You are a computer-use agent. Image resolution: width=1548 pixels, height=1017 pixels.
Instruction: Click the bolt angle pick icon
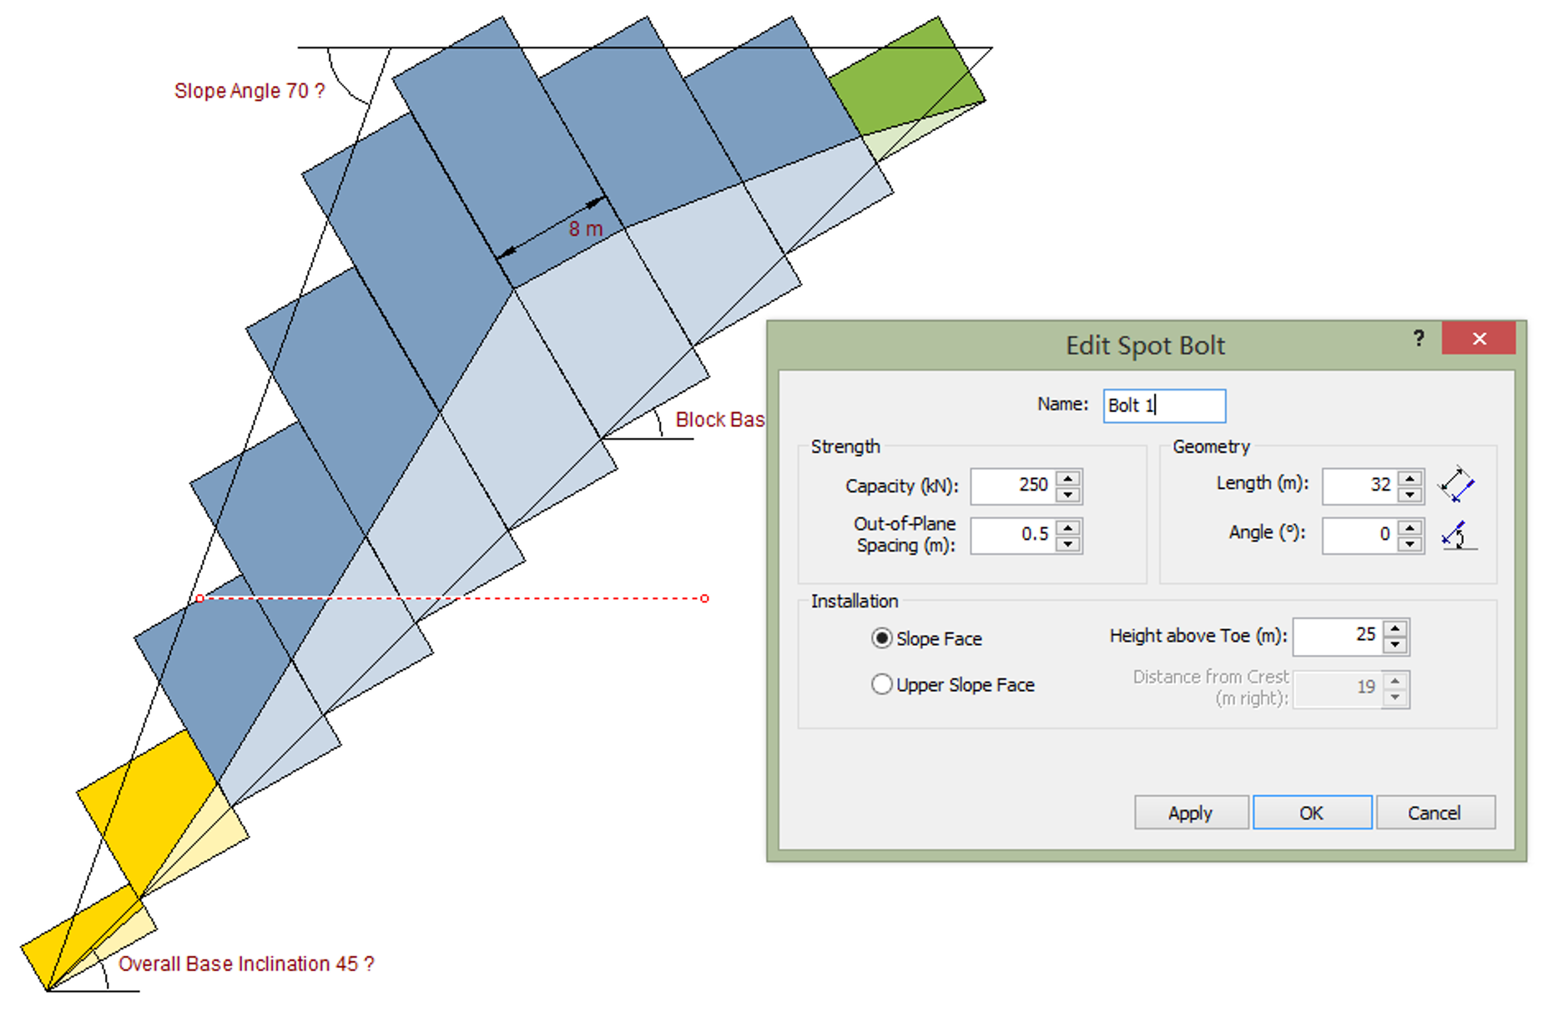(x=1456, y=534)
